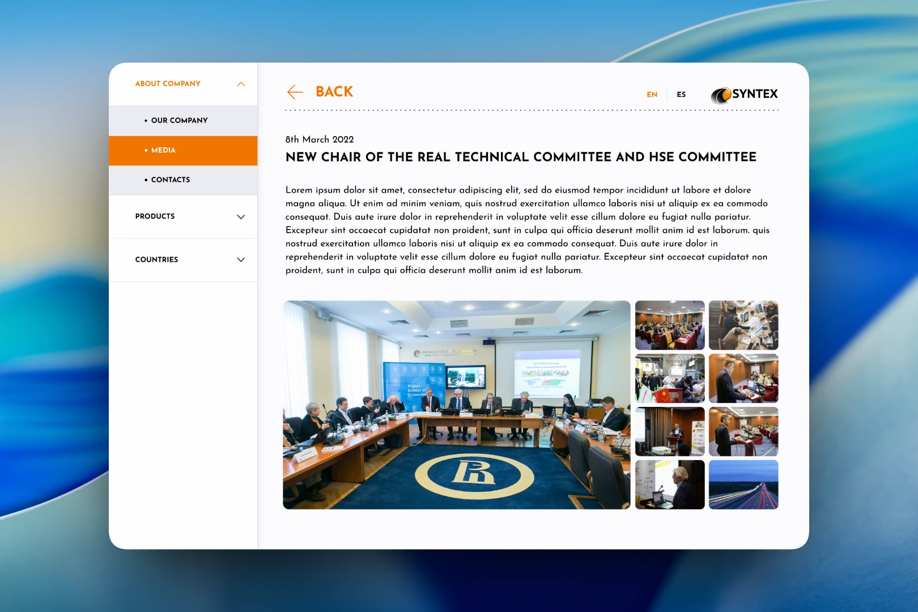Open the Contacts submenu item
The width and height of the screenshot is (918, 612).
click(183, 180)
